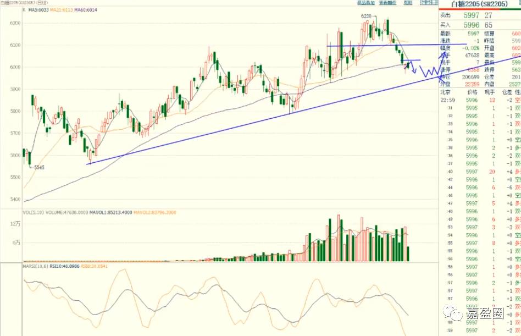The width and height of the screenshot is (521, 336).
Task: Click the 开盘 label
Action: 490,48
